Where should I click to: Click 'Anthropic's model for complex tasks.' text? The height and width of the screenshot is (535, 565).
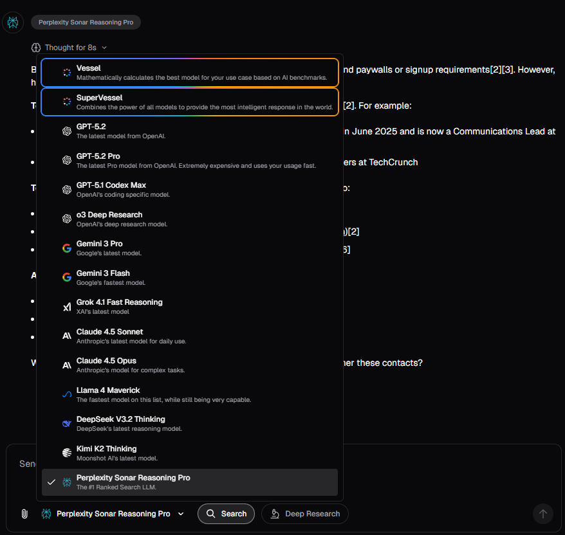click(x=131, y=370)
